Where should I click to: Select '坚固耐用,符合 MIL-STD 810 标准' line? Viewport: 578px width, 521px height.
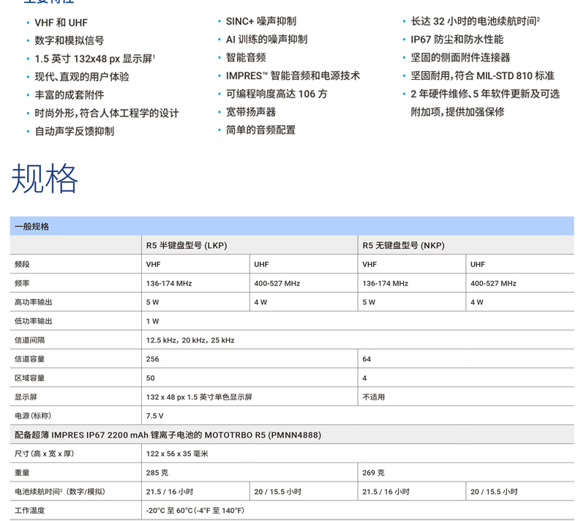click(x=483, y=75)
